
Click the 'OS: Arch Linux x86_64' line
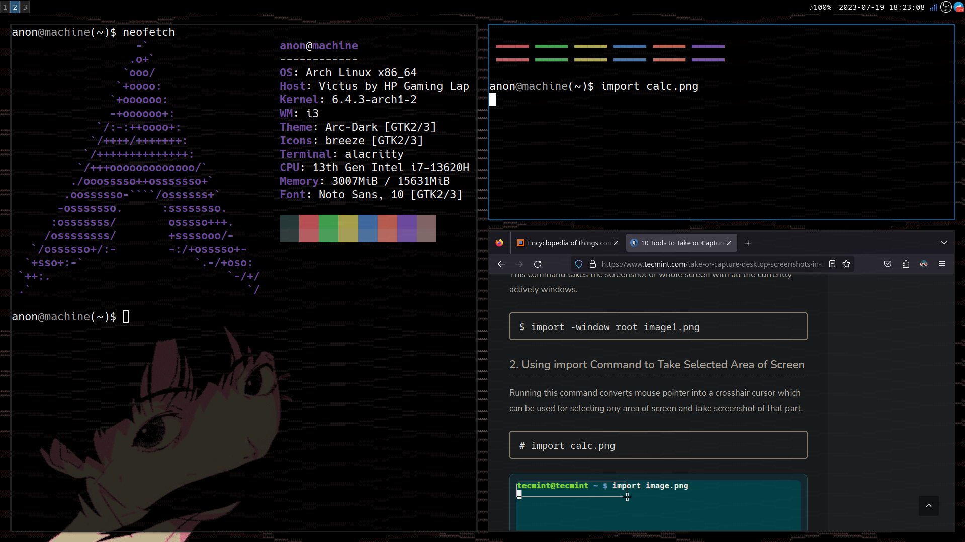tap(348, 73)
